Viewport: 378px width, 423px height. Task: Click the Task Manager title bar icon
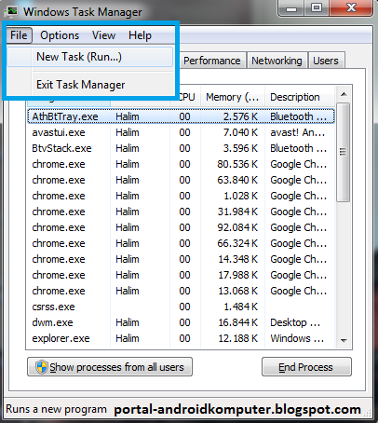click(12, 11)
